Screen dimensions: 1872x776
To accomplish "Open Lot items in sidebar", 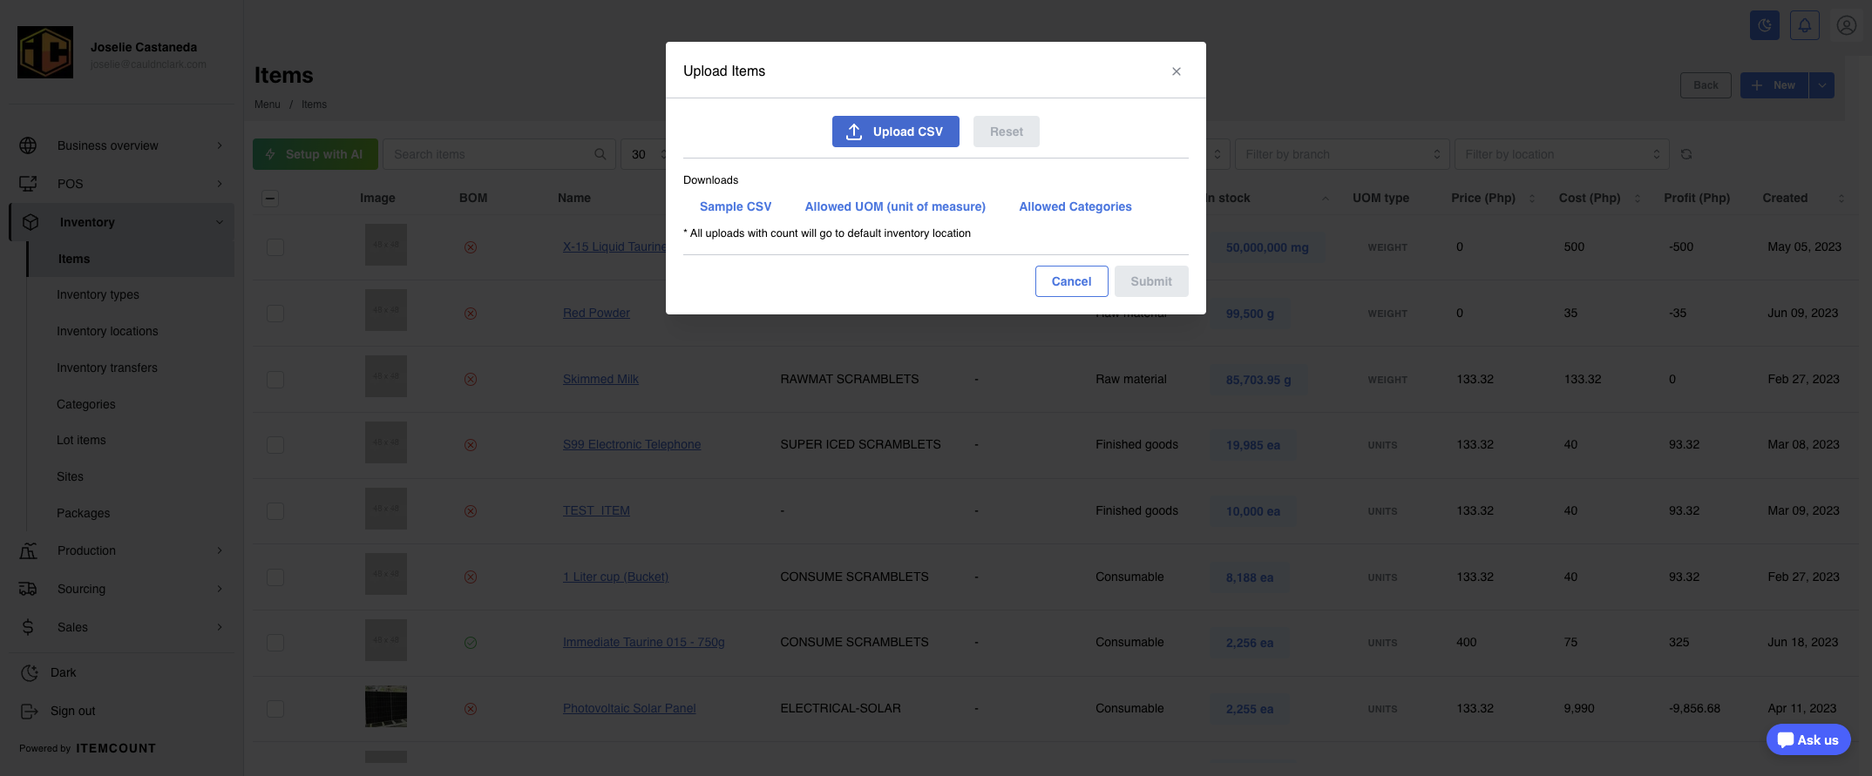I will (81, 440).
